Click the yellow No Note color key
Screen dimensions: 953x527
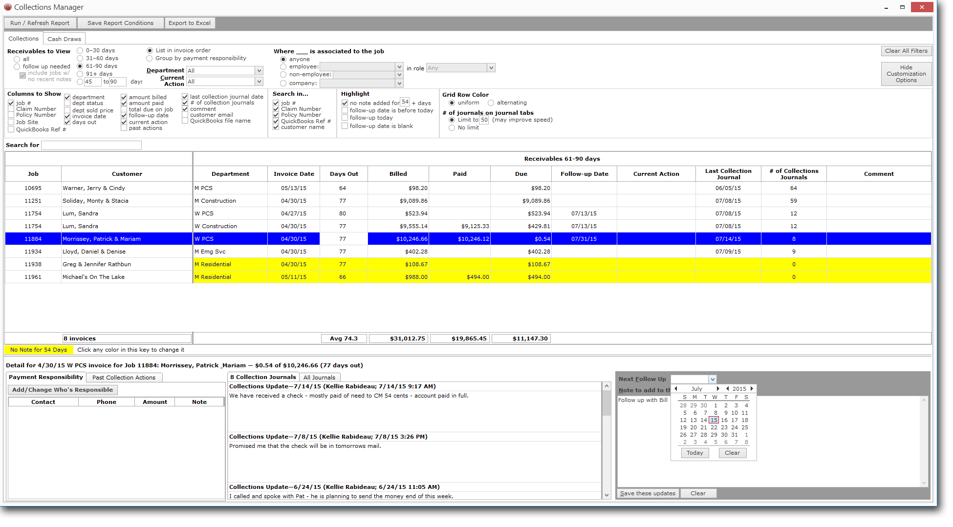(x=39, y=350)
